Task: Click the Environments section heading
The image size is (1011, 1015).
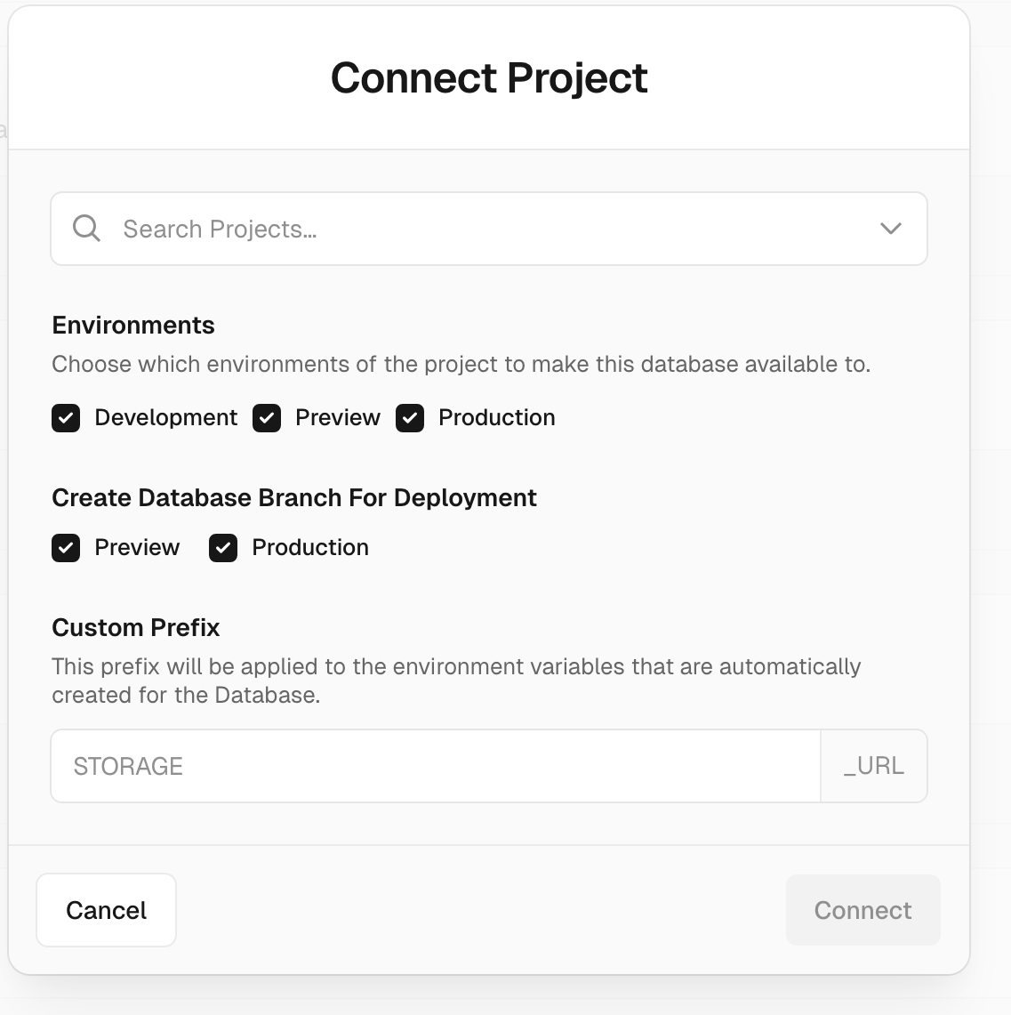Action: pos(133,326)
